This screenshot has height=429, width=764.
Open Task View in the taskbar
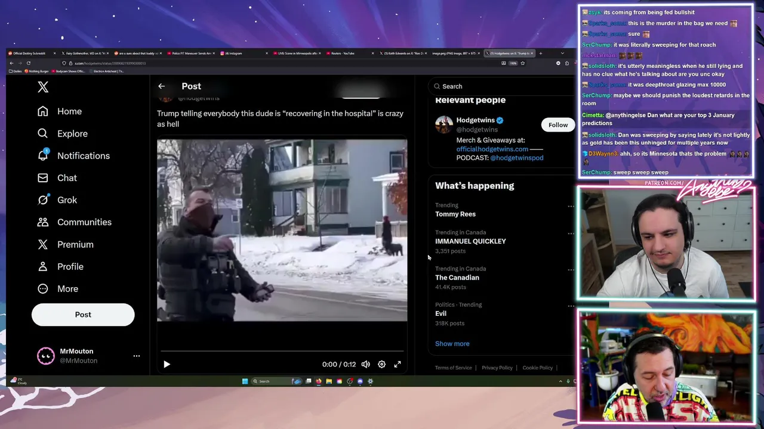coord(309,381)
